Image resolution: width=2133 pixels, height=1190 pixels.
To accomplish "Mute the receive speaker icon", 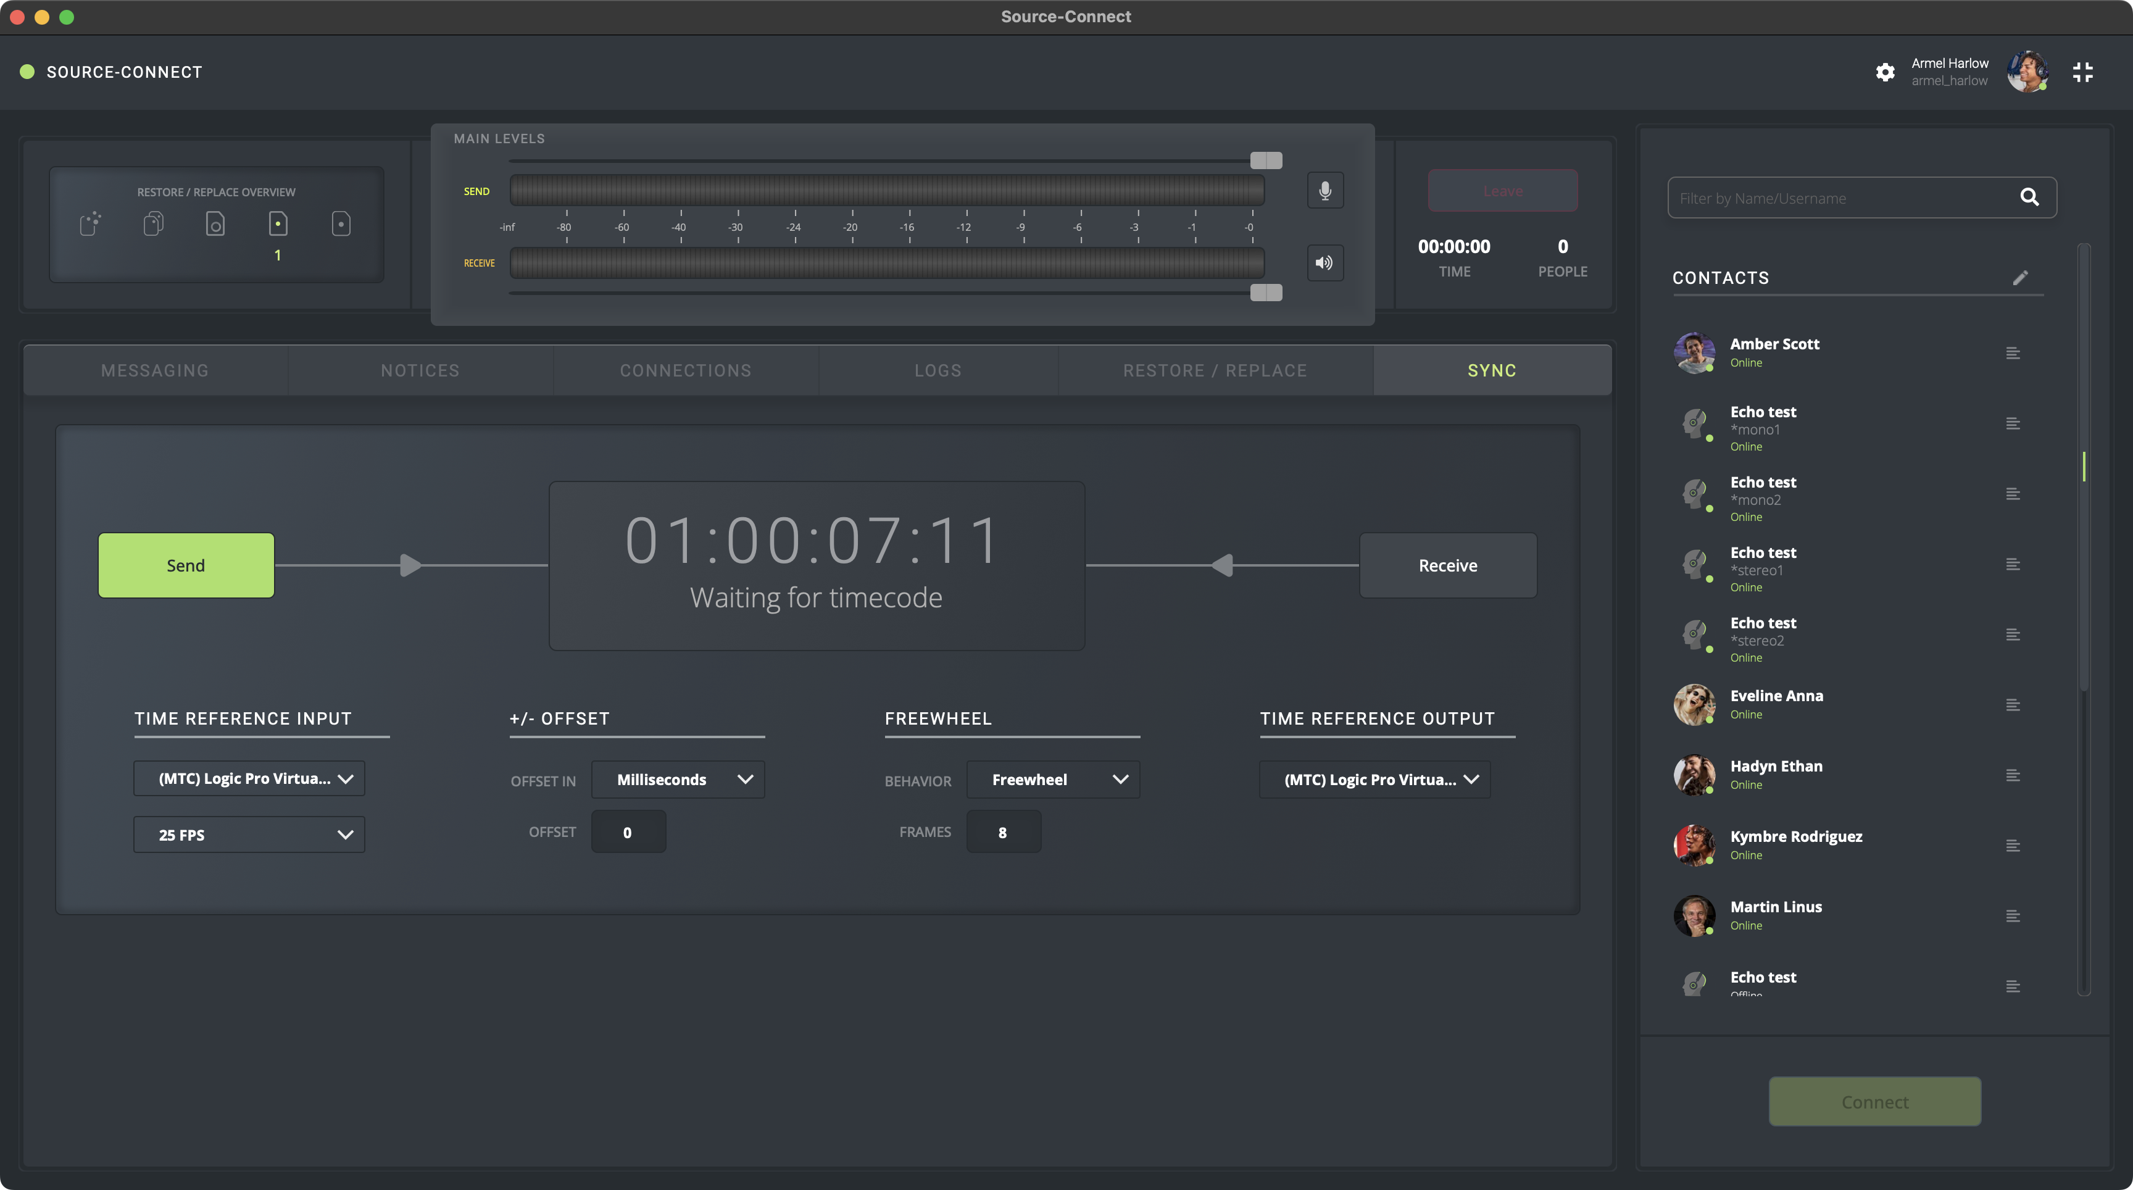I will click(1325, 264).
